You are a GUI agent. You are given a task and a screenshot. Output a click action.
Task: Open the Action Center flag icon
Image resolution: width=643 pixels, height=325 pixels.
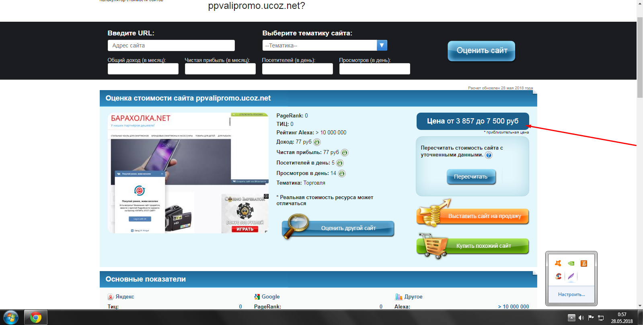[591, 318]
